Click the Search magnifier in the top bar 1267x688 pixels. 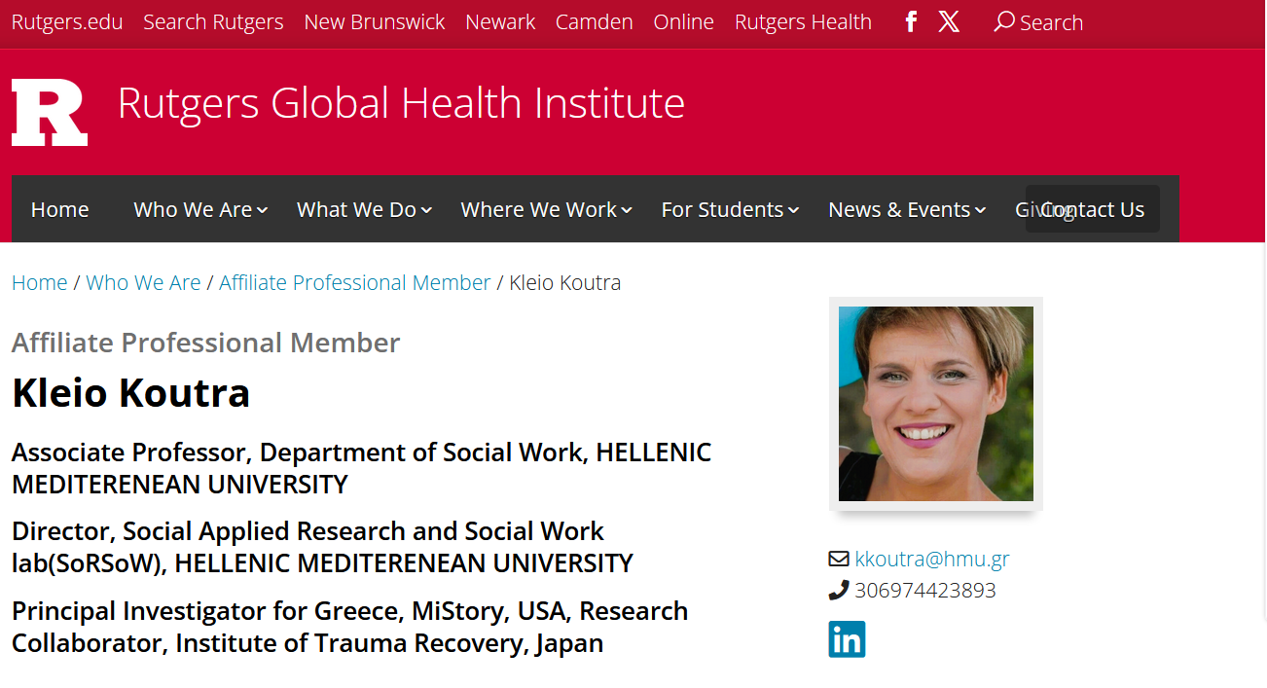tap(1004, 21)
